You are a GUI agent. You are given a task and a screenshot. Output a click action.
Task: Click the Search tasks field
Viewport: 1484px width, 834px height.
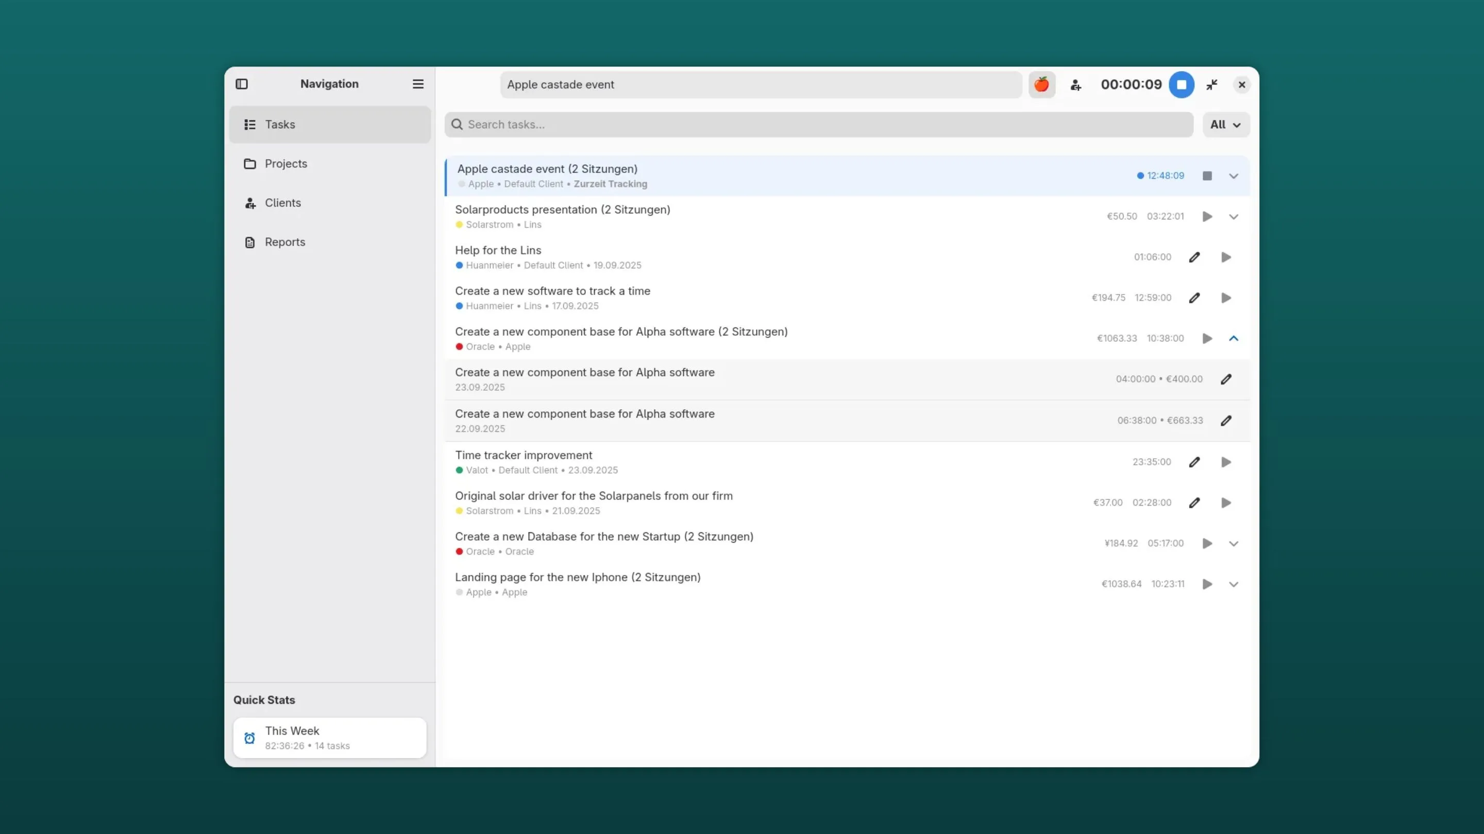click(819, 124)
